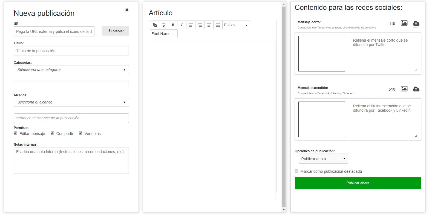Image resolution: width=429 pixels, height=216 pixels.
Task: Open the Seleciona el alcance dropdown
Action: (71, 102)
